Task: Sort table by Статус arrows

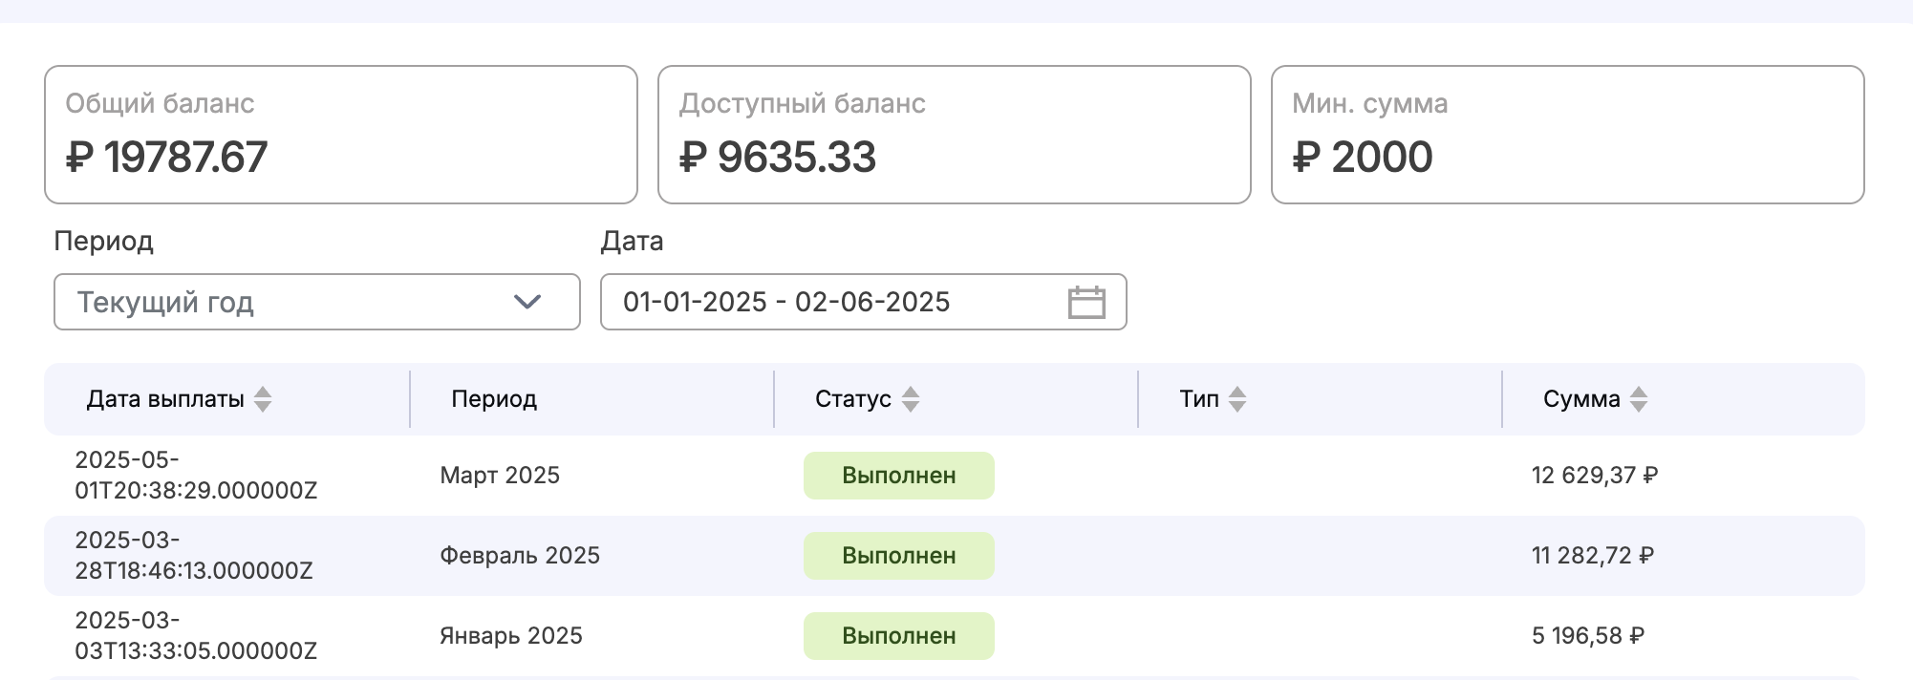Action: pyautogui.click(x=911, y=399)
